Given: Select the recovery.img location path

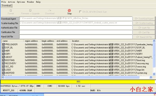Looking at the screenshot, I should [x=110, y=63].
